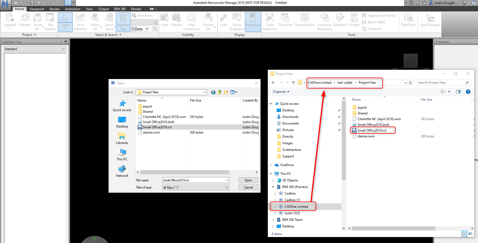Open the TimeLiner tool
The image size is (478, 243).
pyautogui.click(x=285, y=20)
